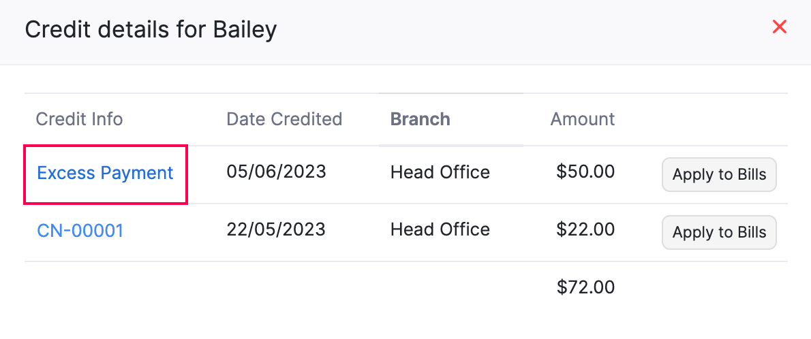Click Head Office in CN-00001 row

pos(440,230)
